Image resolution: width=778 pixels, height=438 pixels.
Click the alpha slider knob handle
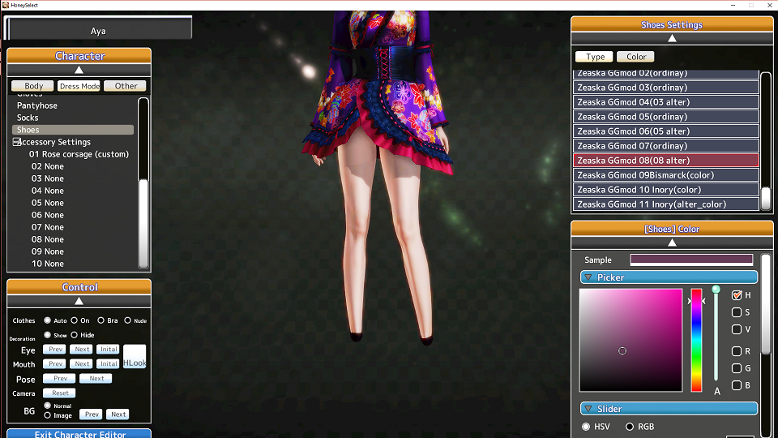pos(716,290)
